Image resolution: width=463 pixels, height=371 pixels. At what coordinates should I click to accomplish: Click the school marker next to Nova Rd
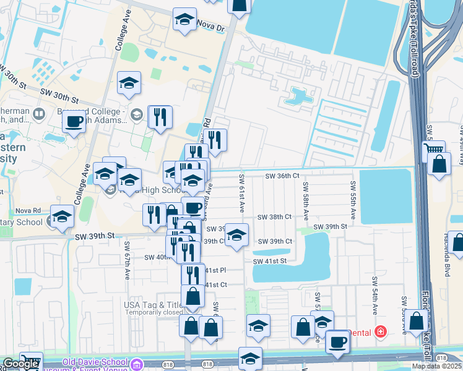62,217
